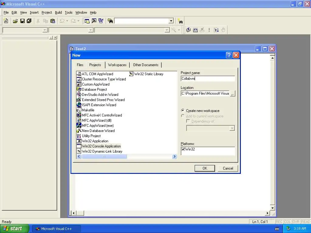Open the Project menu
The image size is (311, 233).
click(x=47, y=12)
